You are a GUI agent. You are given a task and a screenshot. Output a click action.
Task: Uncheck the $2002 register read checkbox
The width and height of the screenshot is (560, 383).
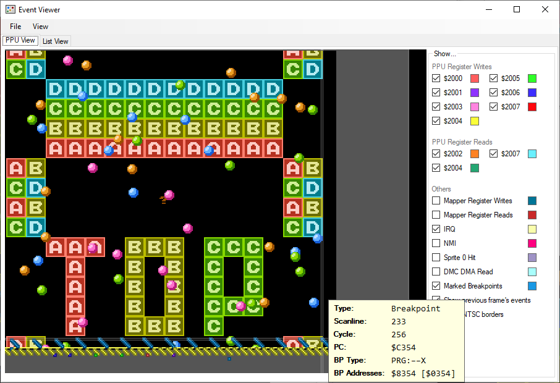pyautogui.click(x=436, y=153)
